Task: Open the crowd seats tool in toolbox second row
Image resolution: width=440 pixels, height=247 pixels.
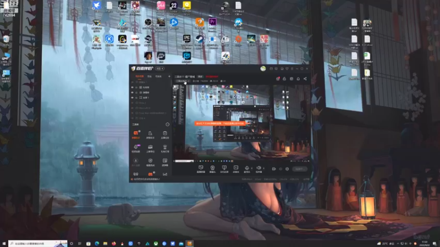Action: pos(150,148)
